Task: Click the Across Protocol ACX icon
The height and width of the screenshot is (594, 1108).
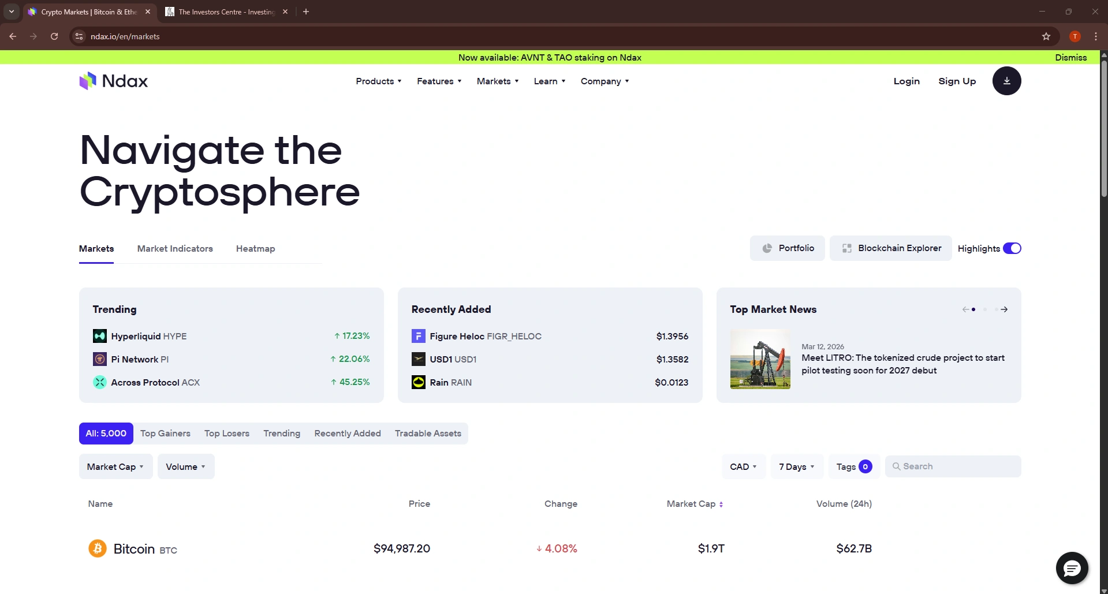Action: 100,382
